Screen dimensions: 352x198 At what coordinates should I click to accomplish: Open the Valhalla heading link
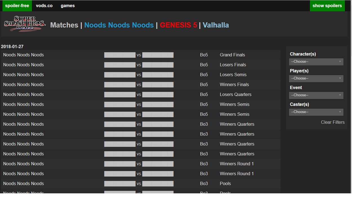click(x=216, y=25)
